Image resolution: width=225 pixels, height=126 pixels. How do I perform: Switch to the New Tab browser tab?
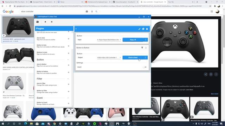[181, 2]
